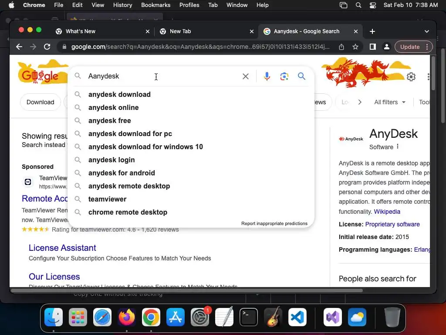Viewport: 446px width, 335px height.
Task: Click 'Report inappropriate predictions' link
Action: [274, 224]
